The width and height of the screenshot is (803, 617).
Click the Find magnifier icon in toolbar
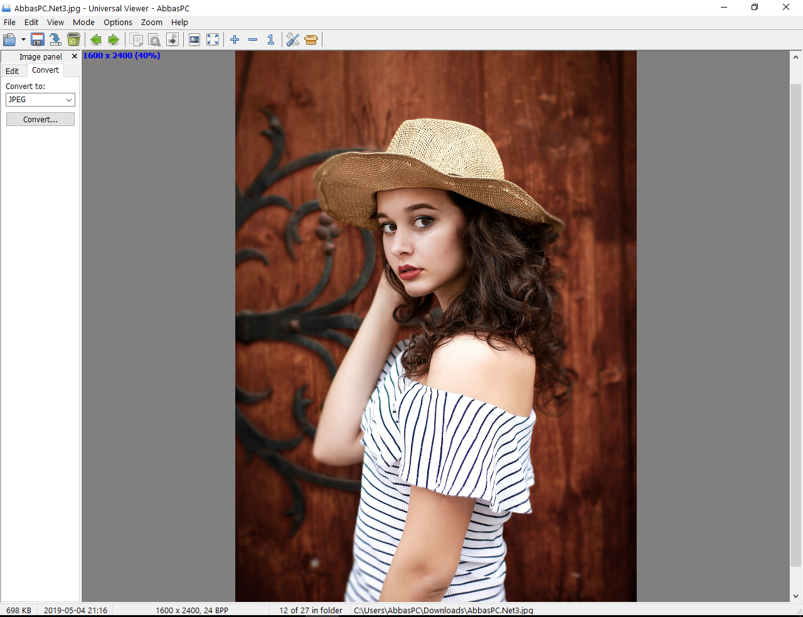(154, 40)
